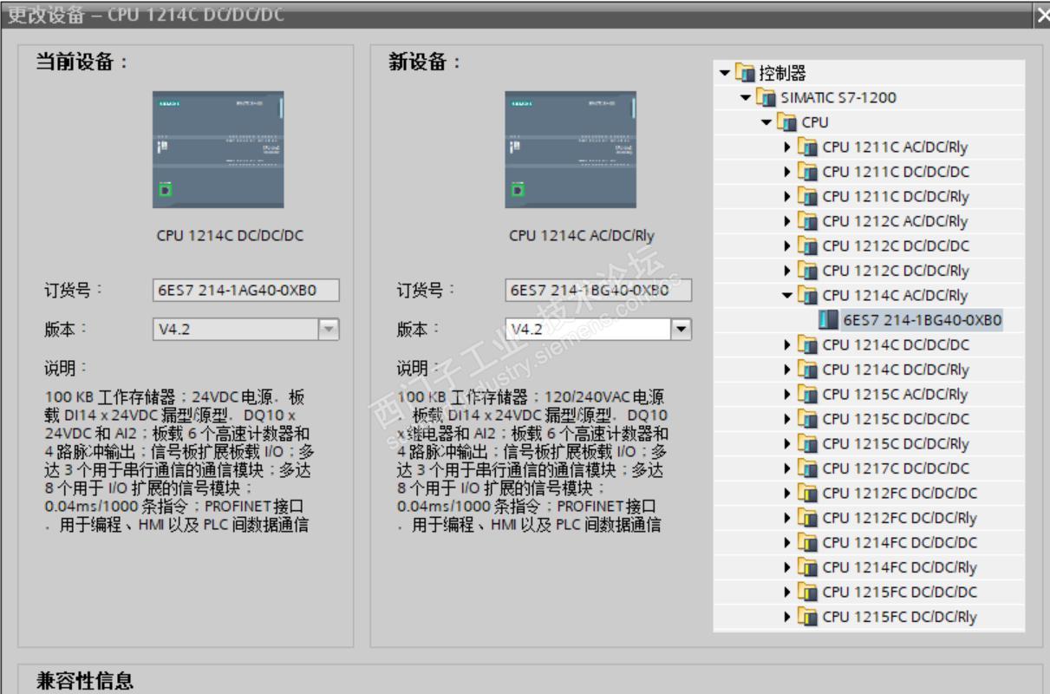Click folder icon of CPU 1215C DC/DC/DC
Image resolution: width=1050 pixels, height=694 pixels.
[x=807, y=419]
